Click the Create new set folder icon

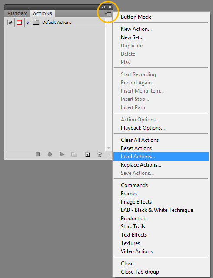point(74,154)
